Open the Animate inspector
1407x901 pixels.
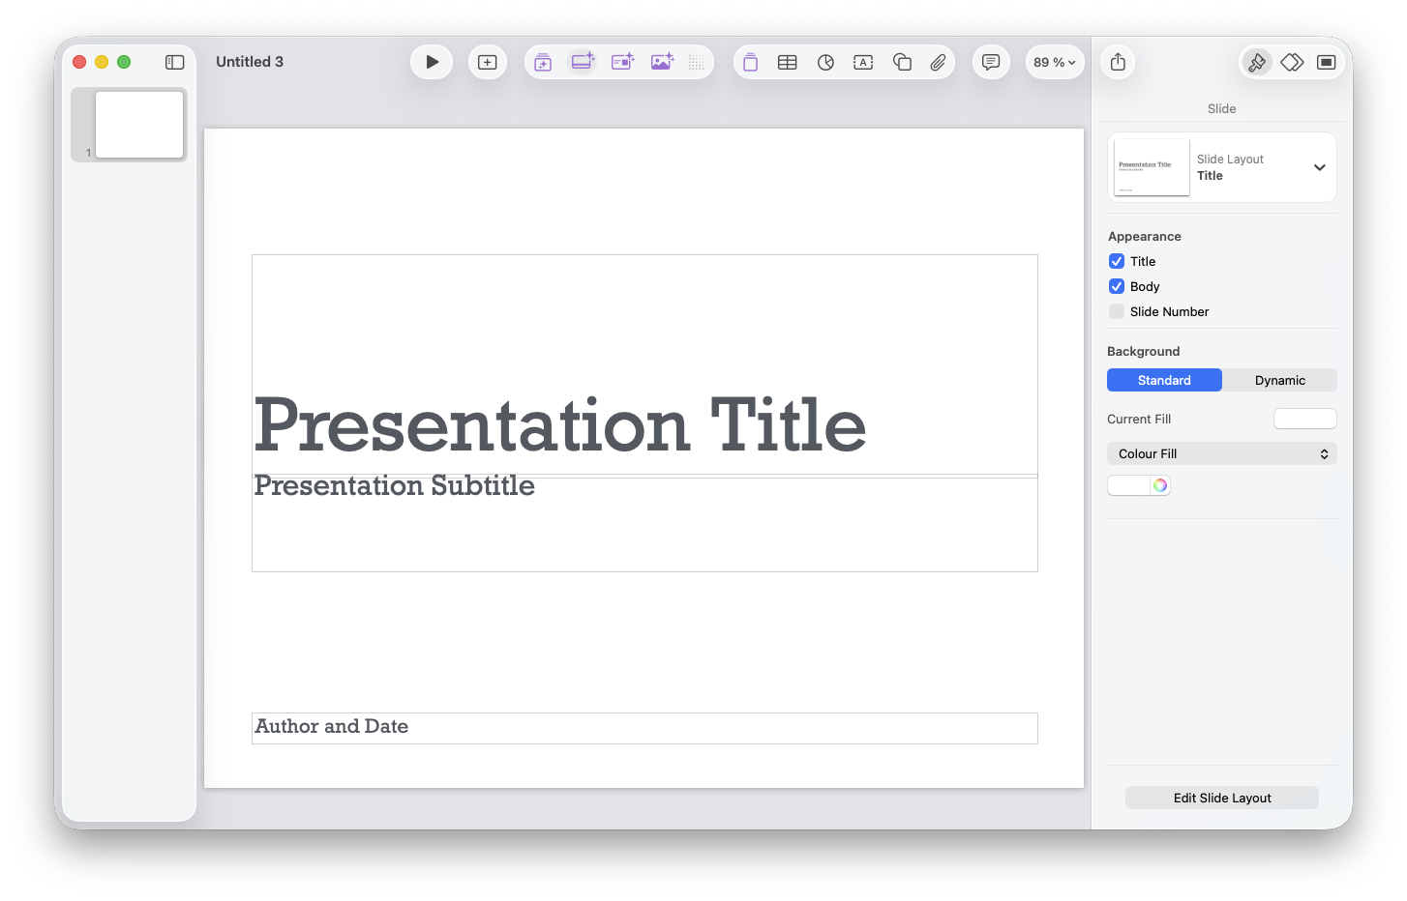[x=1292, y=62]
